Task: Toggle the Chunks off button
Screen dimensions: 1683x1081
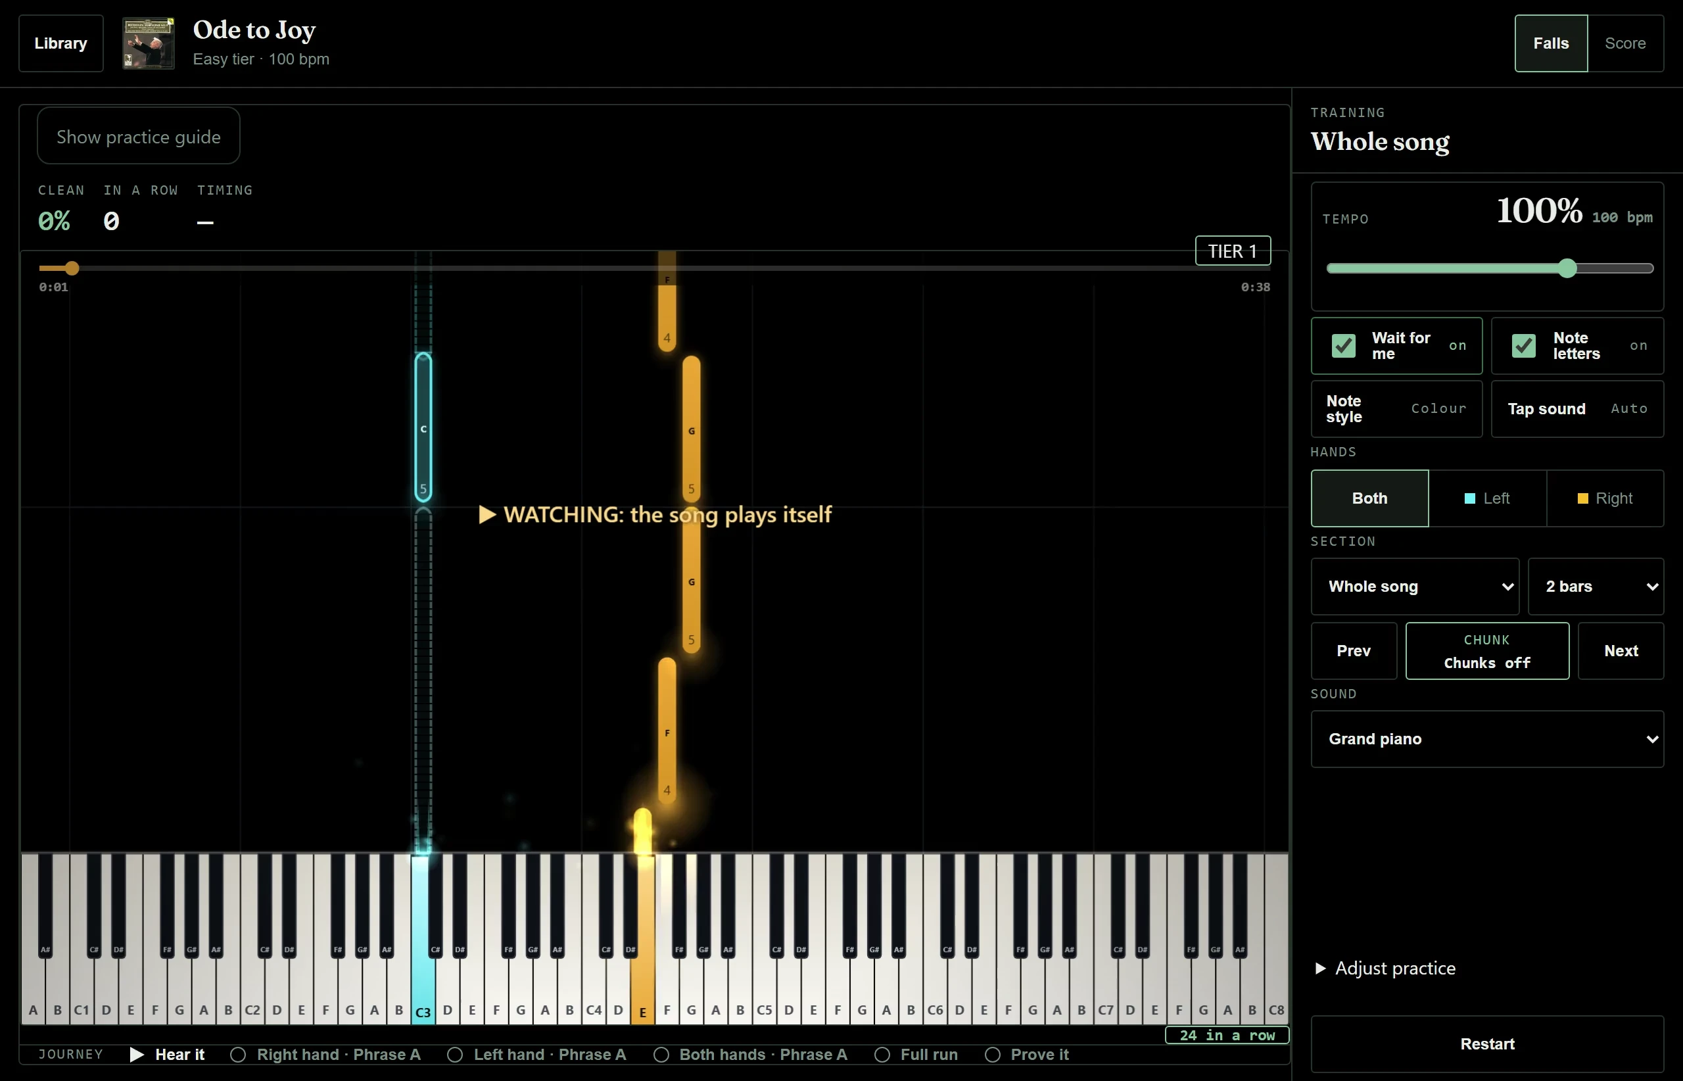Action: pos(1487,651)
